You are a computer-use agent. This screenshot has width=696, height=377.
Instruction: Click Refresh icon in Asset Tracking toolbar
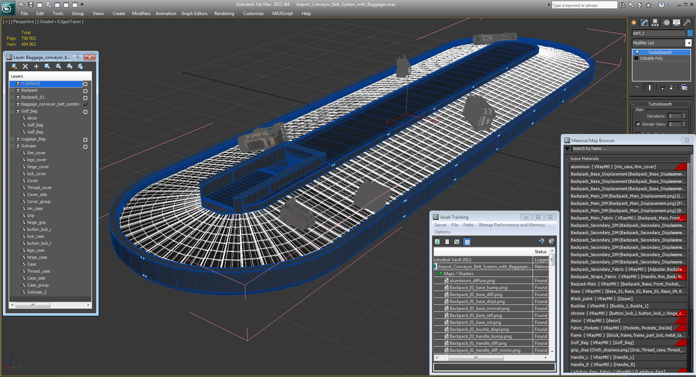(x=437, y=242)
